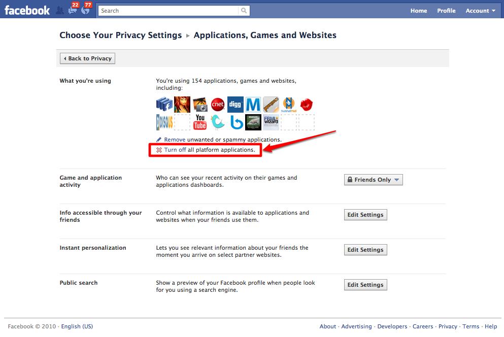Click 'Info accessible through your friends' label
504x337 pixels.
point(100,216)
